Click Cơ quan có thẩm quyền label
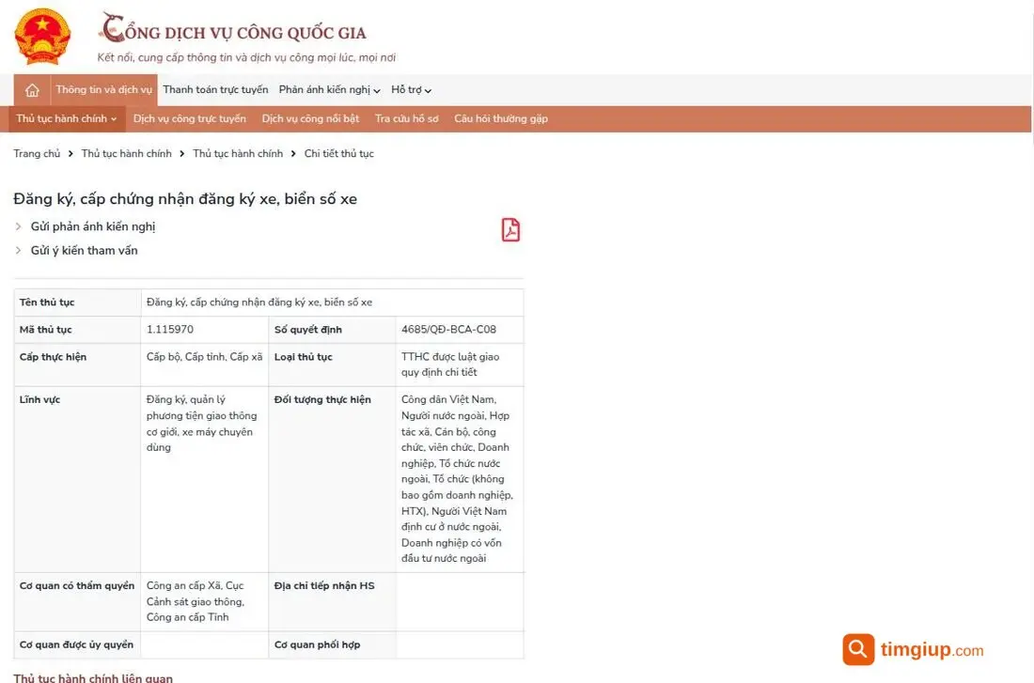The height and width of the screenshot is (683, 1034). click(x=76, y=585)
